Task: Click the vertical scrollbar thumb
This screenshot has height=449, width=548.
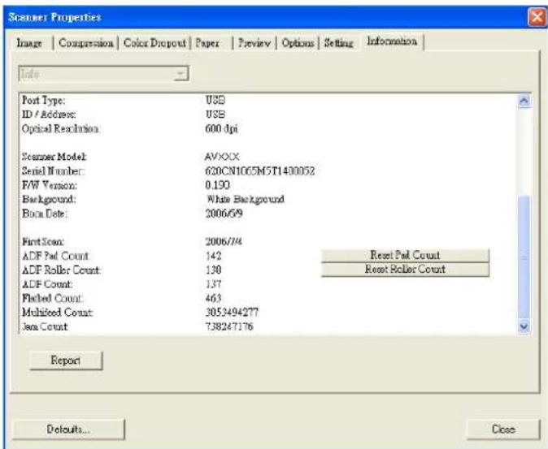Action: coord(524,257)
